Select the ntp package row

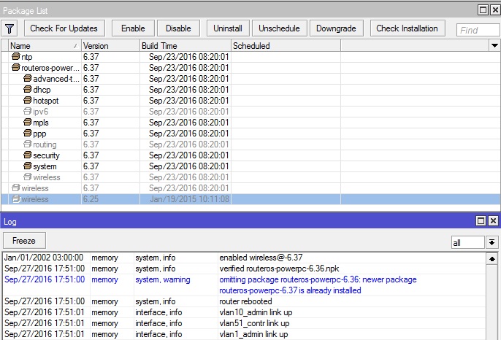point(250,57)
